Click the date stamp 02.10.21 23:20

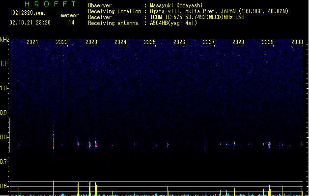[30, 23]
